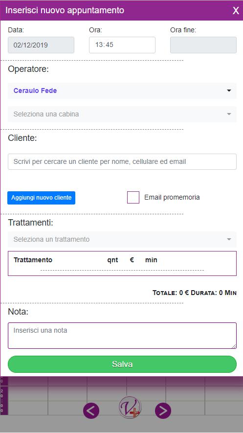Expand the Seleziona una cabina dropdown
Viewport: 243px width, 433px height.
click(122, 114)
